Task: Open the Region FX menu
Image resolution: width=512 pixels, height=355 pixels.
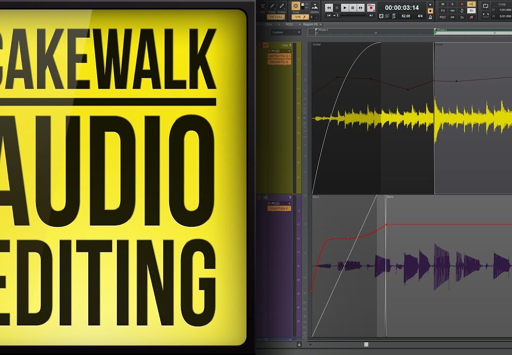Action: pos(312,24)
